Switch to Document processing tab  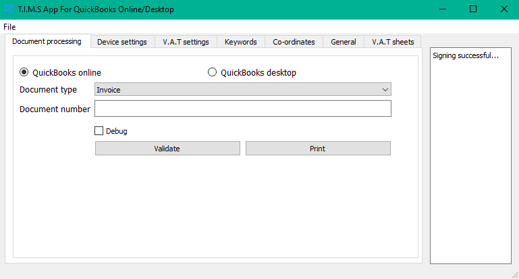tap(47, 41)
